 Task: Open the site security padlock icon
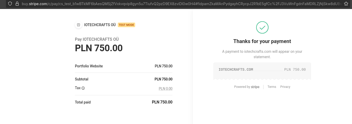17,4
